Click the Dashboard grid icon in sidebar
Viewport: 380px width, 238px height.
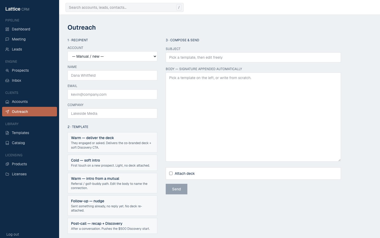[7, 29]
